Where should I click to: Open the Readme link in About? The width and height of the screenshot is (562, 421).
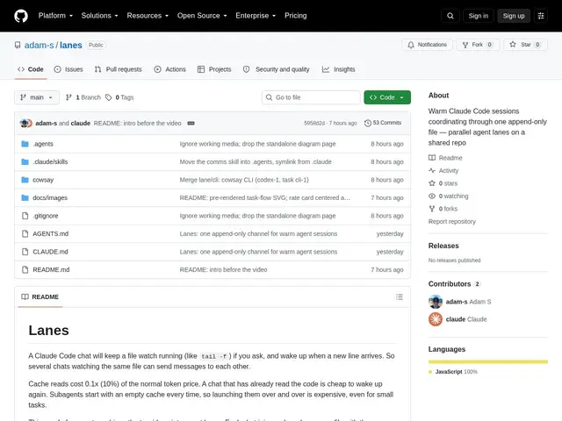coord(445,158)
